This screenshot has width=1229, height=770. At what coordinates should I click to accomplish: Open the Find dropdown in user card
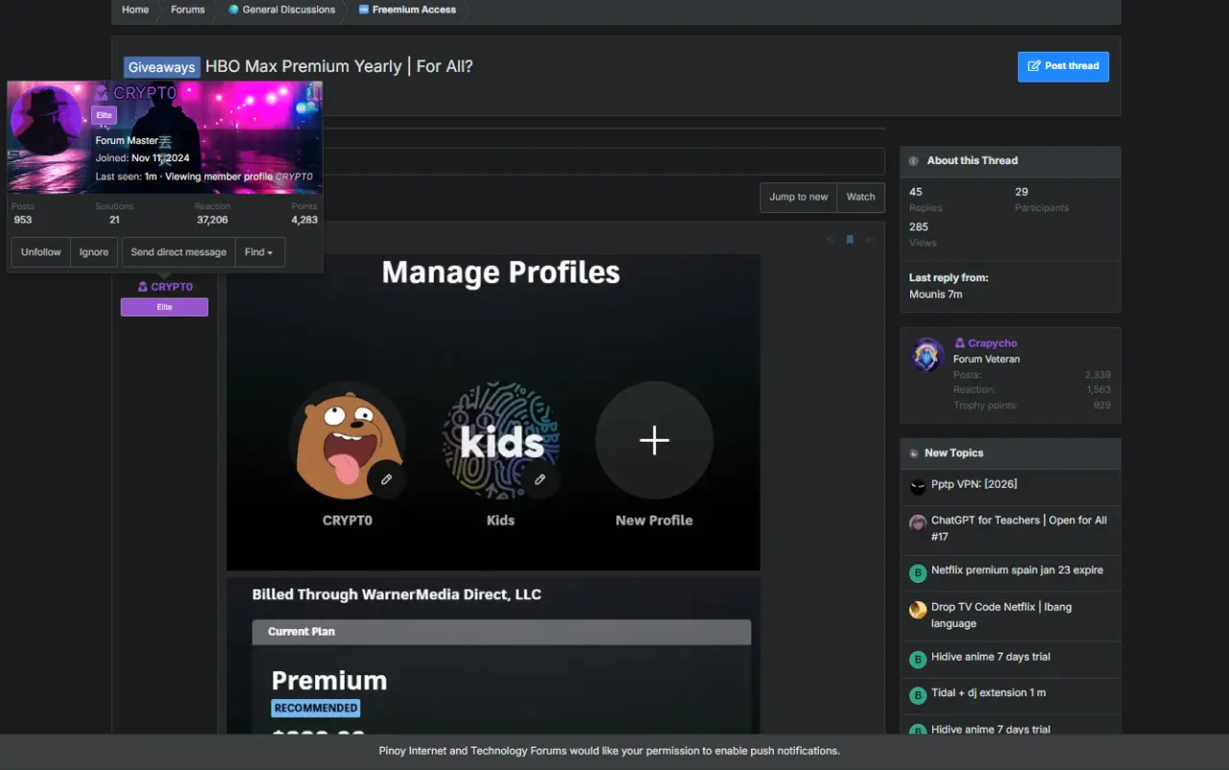(x=259, y=253)
